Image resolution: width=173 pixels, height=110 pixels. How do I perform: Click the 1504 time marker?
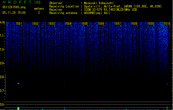(x=68, y=24)
